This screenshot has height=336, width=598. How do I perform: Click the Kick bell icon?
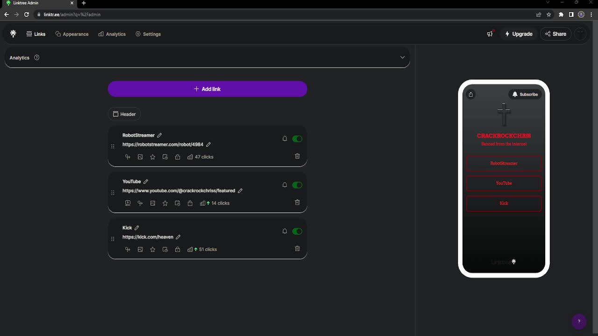[x=285, y=231]
